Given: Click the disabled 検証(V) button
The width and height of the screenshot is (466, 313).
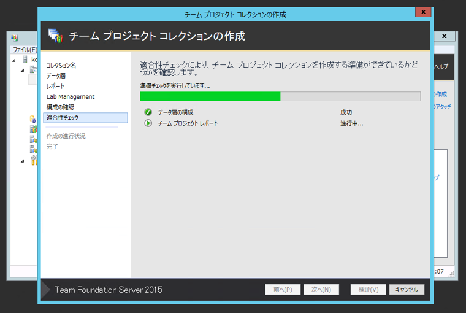Looking at the screenshot, I should coord(369,290).
